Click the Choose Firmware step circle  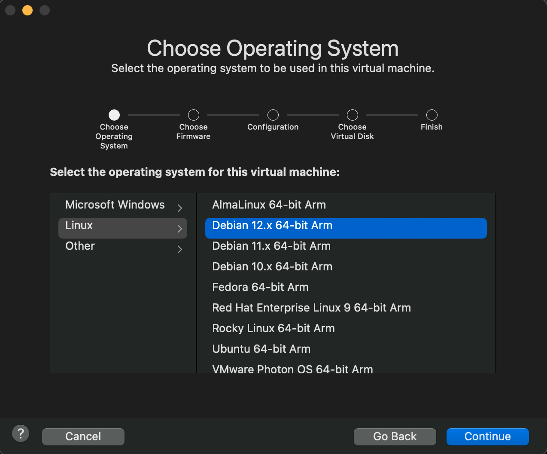(194, 115)
